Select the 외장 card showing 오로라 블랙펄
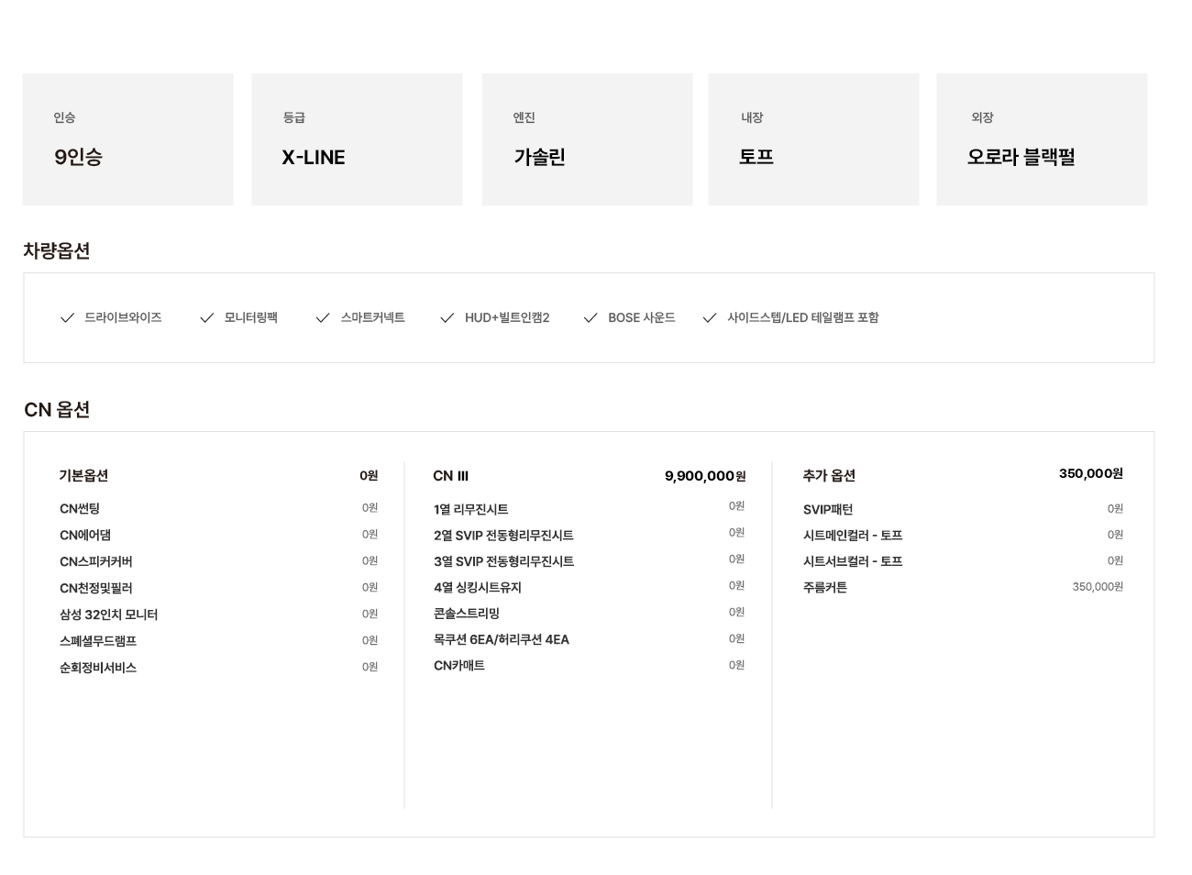This screenshot has width=1192, height=875. click(1042, 139)
